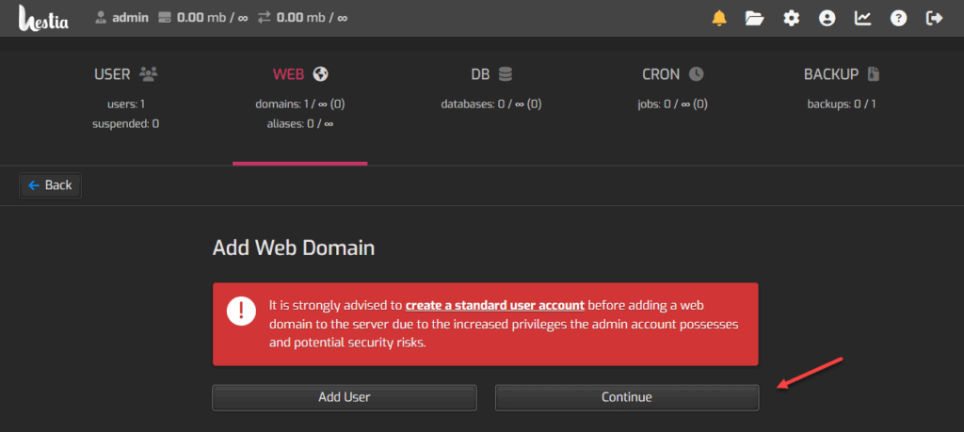Viewport: 964px width, 432px height.
Task: Click the Add Web Domain heading
Action: click(294, 248)
